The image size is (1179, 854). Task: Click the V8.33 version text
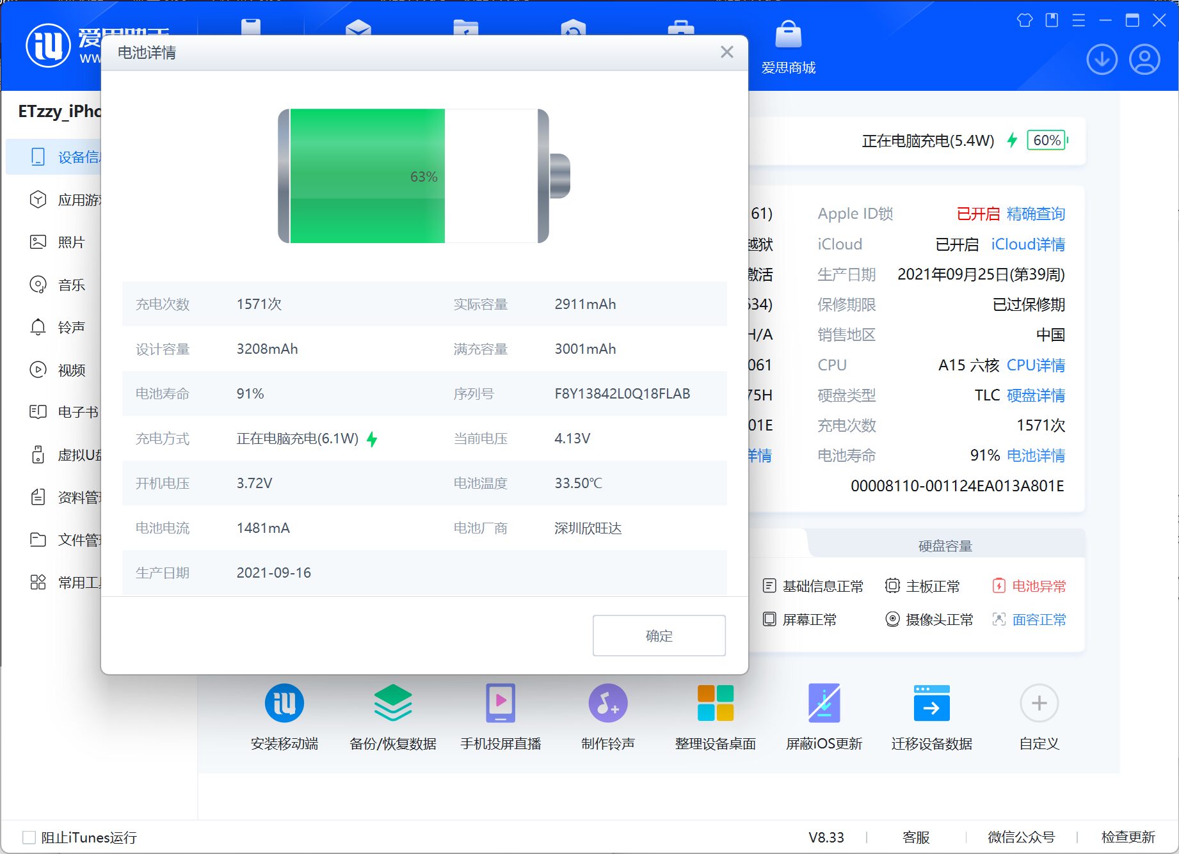(x=826, y=837)
